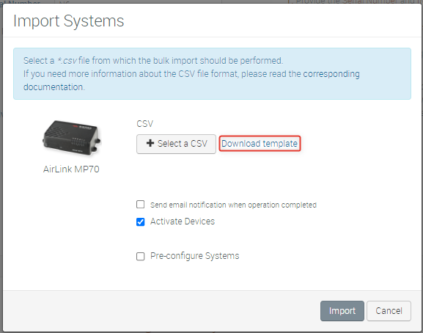Click the Activate Devices label

[183, 222]
